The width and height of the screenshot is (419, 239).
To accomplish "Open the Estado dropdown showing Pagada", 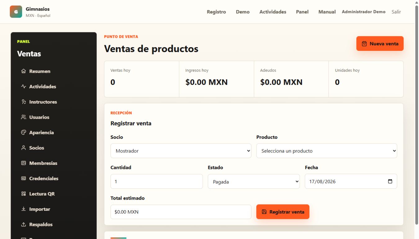I will [x=254, y=181].
